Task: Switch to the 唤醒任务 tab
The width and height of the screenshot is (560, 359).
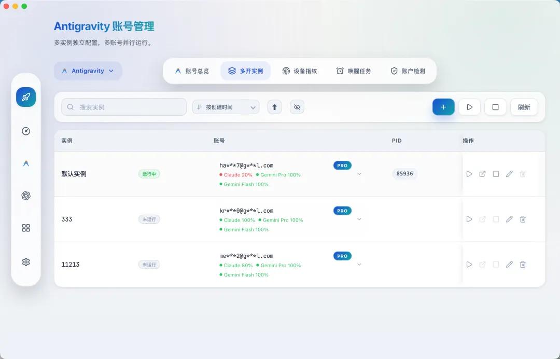Action: point(354,71)
